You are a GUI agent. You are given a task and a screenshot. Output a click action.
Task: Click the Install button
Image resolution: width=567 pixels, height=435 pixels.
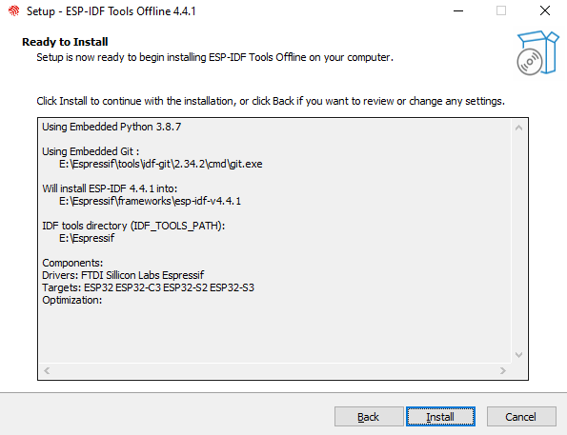[440, 417]
